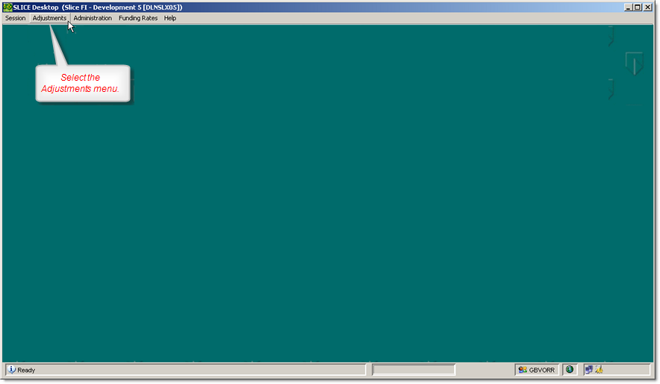Close the SLICE Desktop window
Screen dimensions: 660x384
click(x=647, y=7)
